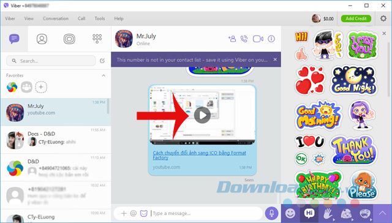Collapse the Favorites section
The image size is (392, 223).
click(104, 75)
